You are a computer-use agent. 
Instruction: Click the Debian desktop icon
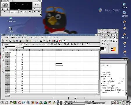tap(124, 36)
